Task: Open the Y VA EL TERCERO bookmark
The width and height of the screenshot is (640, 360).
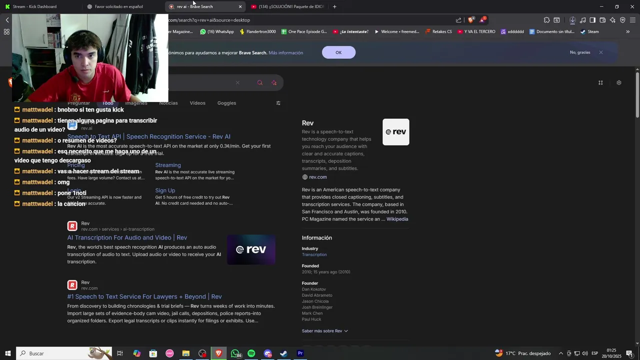Action: tap(476, 31)
